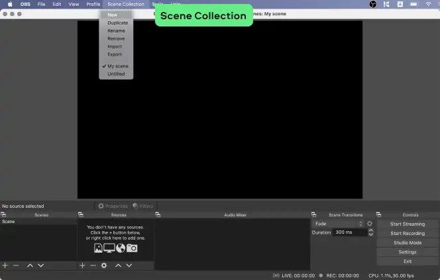440x280 pixels.
Task: Click the black preview canvas
Action: click(x=220, y=110)
